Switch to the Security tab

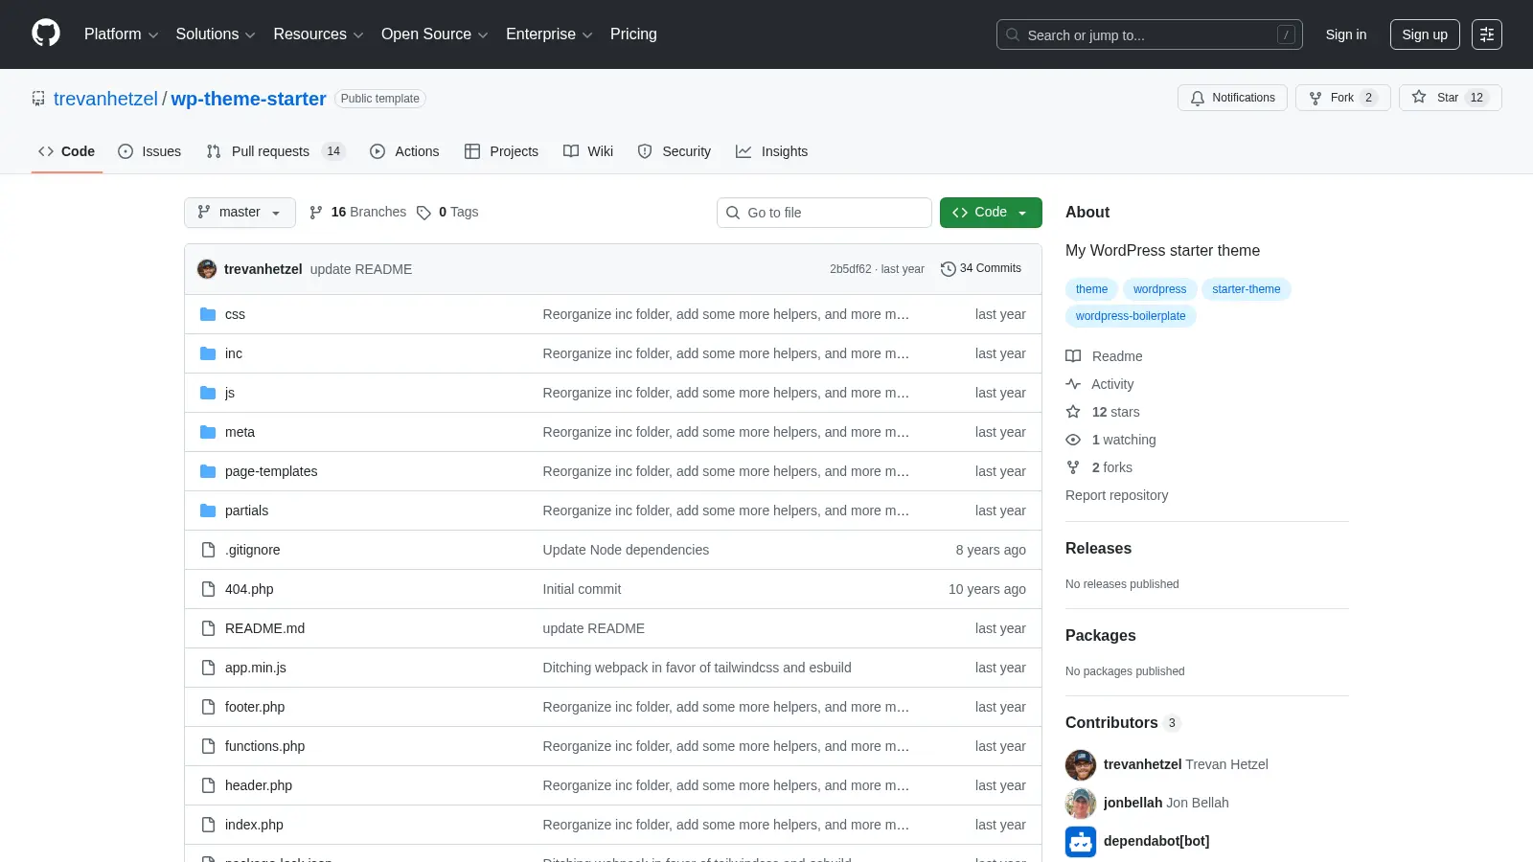tap(675, 151)
